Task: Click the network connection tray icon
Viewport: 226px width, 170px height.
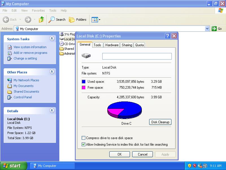Action: point(200,166)
